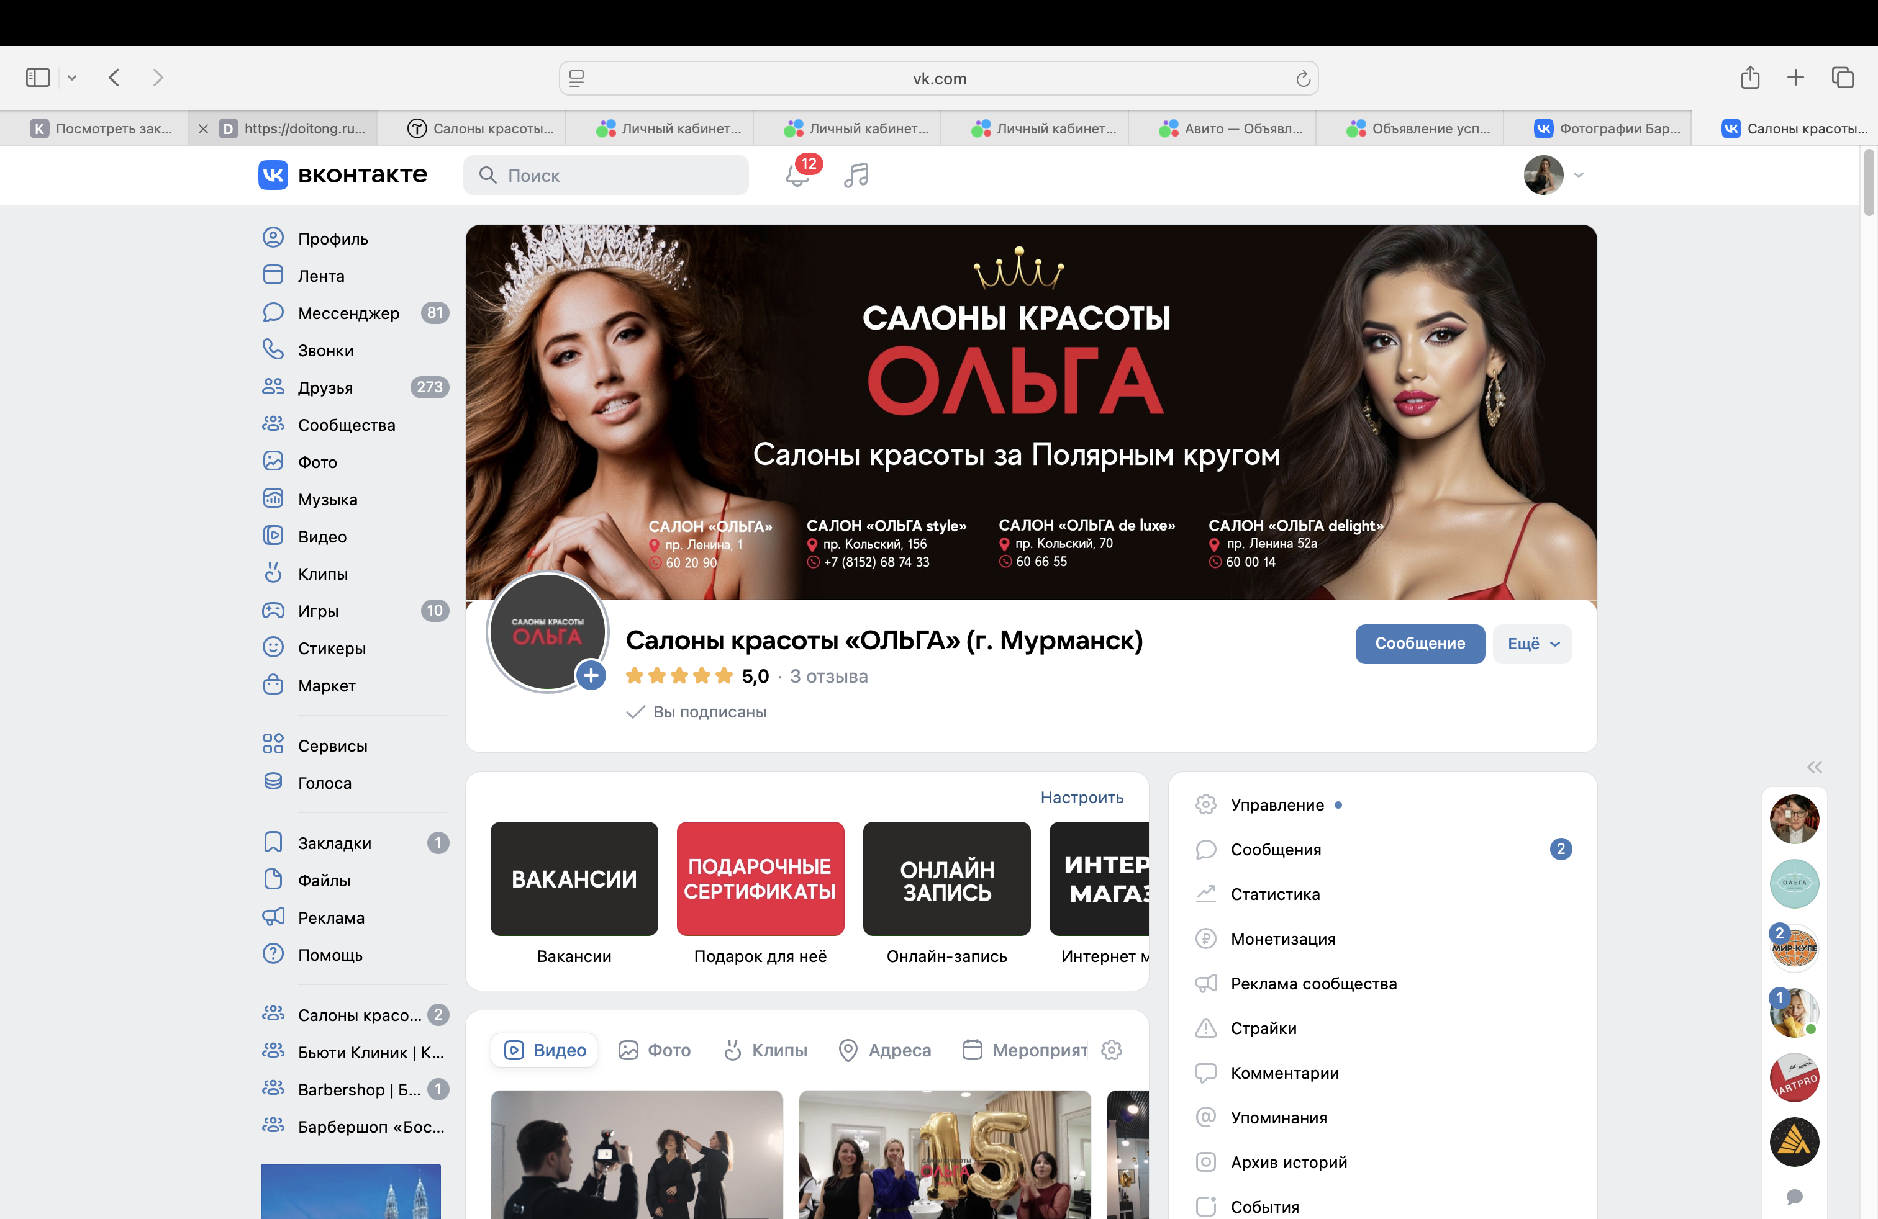This screenshot has width=1878, height=1219.
Task: Close the https://doitong.ru browser tab
Action: point(203,128)
